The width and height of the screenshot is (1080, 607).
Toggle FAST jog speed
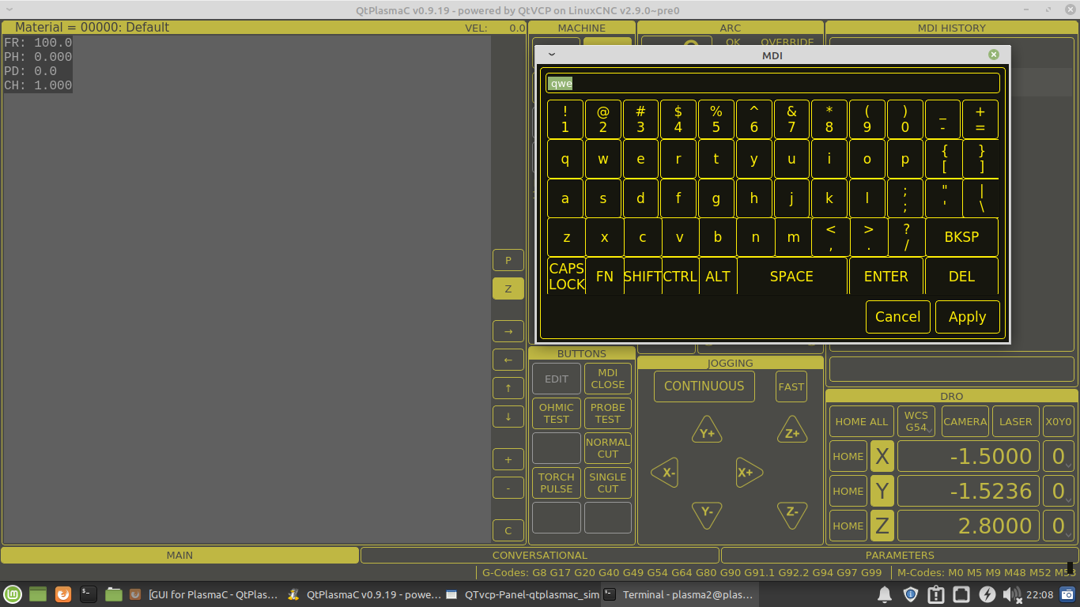[791, 386]
